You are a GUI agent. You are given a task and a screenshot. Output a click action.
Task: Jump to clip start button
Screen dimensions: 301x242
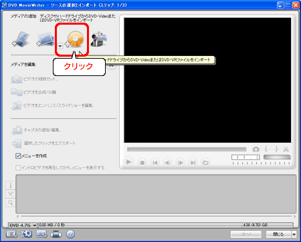coord(155,163)
